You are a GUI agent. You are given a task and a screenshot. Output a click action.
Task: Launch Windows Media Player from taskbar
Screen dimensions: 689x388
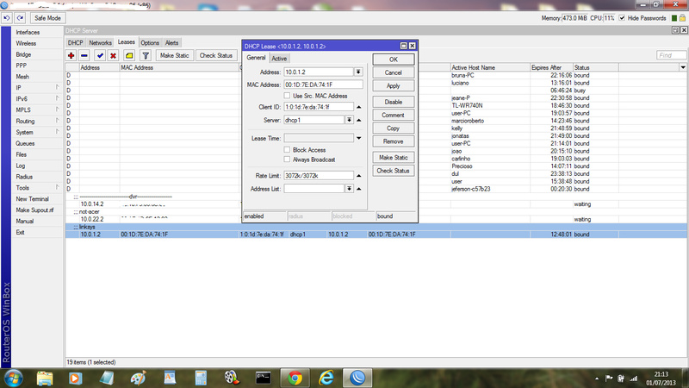pyautogui.click(x=76, y=378)
